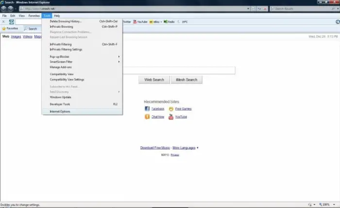The image size is (340, 208).
Task: Open the Favorites star button
Action: (x=10, y=29)
